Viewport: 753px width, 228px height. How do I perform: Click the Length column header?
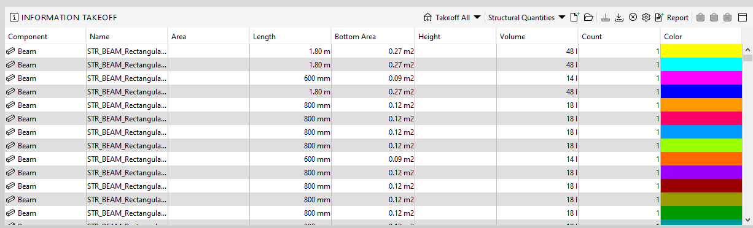pos(291,37)
